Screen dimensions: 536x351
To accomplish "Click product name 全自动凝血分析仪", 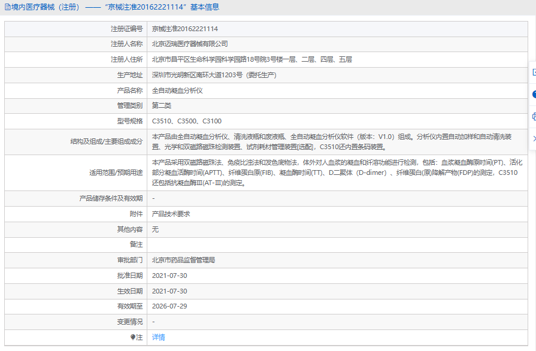I will [x=177, y=90].
